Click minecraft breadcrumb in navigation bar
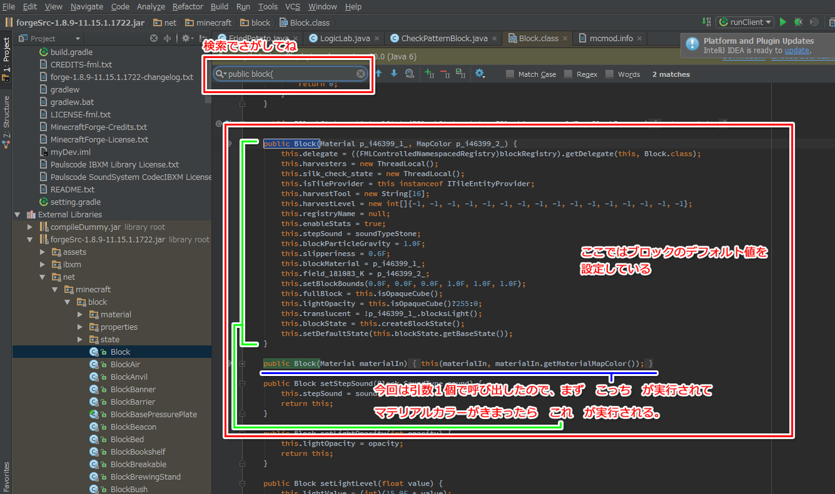 pyautogui.click(x=207, y=22)
